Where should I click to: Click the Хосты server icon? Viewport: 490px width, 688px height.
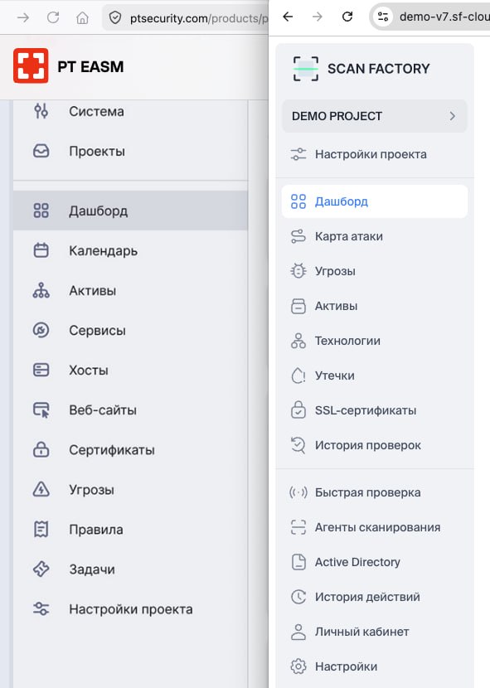coord(41,370)
